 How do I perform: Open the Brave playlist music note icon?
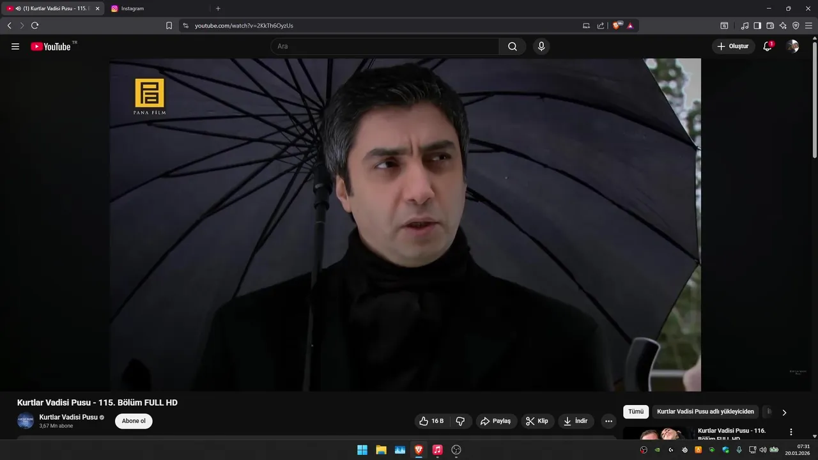(x=745, y=26)
